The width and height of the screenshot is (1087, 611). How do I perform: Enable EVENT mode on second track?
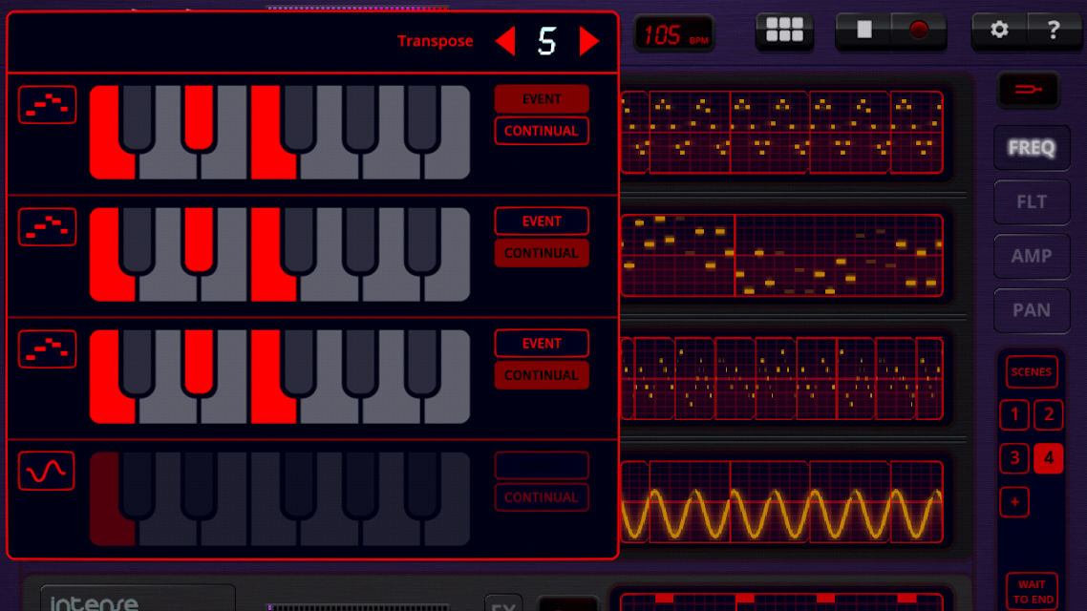[x=542, y=221]
